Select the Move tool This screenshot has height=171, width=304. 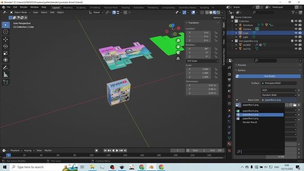(6, 39)
